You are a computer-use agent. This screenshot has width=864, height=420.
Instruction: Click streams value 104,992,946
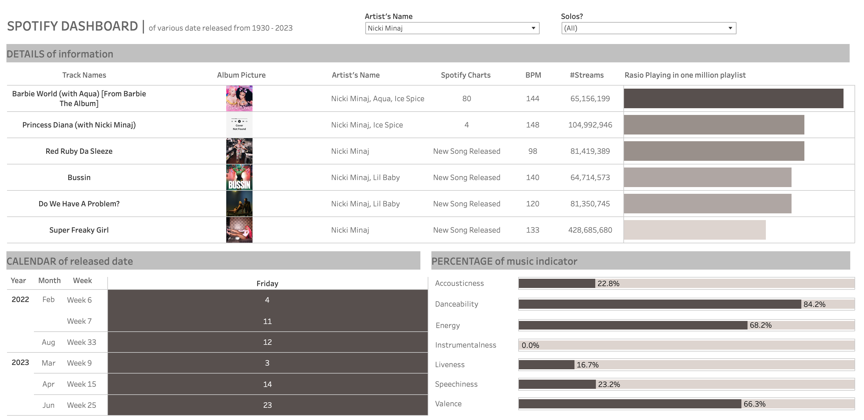[x=590, y=125]
